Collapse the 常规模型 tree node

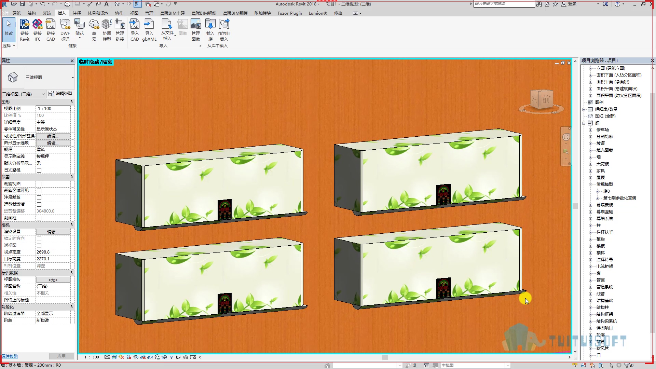(x=590, y=184)
